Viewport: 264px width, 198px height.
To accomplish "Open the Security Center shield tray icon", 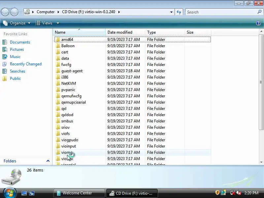I will (217, 192).
